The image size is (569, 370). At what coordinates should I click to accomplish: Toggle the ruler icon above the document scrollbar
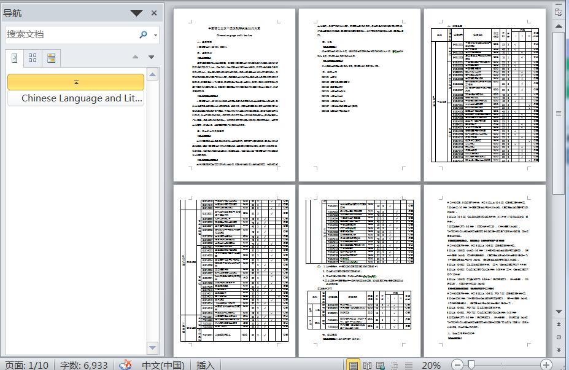(x=559, y=12)
